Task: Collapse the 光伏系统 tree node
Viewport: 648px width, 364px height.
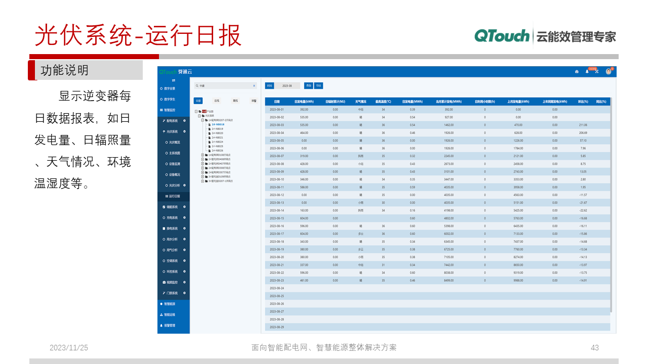Action: click(x=199, y=115)
